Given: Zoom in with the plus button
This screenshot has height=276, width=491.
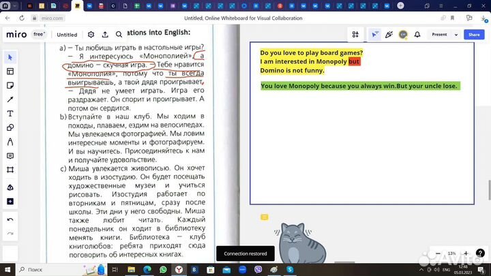Looking at the screenshot, I should 466,253.
